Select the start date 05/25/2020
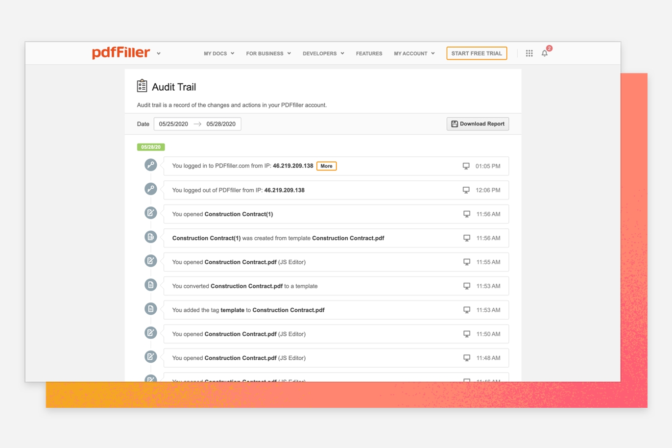Image resolution: width=672 pixels, height=448 pixels. coord(173,124)
